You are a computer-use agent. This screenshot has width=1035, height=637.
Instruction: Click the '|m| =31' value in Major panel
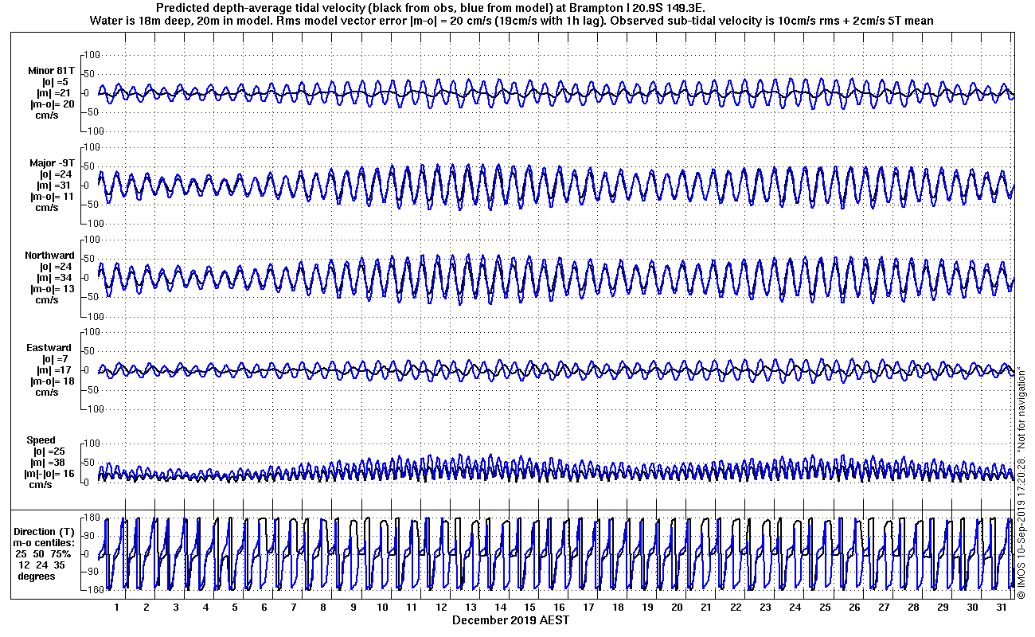[54, 186]
